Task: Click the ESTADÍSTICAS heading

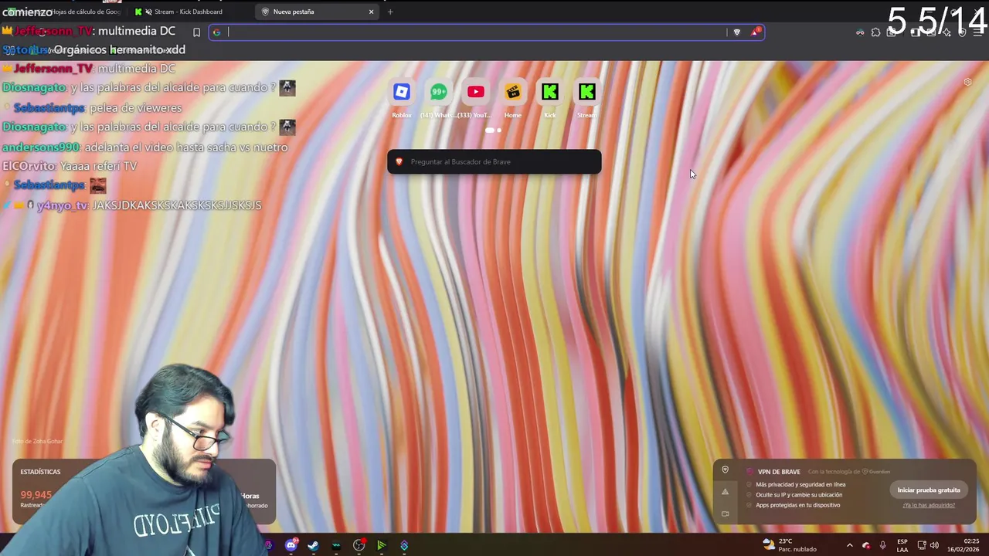Action: click(40, 472)
